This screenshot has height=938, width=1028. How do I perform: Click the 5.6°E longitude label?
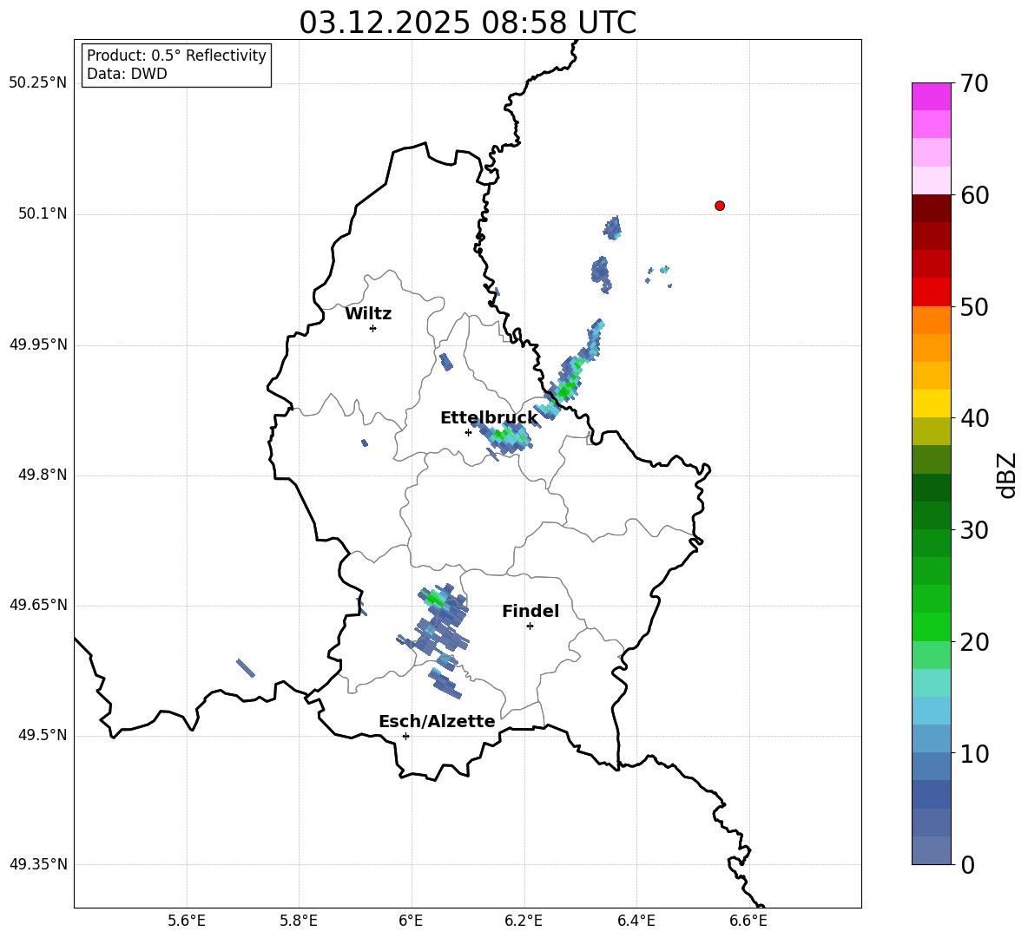pos(187,921)
